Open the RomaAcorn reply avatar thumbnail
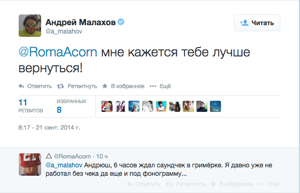The width and height of the screenshot is (300, 193). [30, 165]
